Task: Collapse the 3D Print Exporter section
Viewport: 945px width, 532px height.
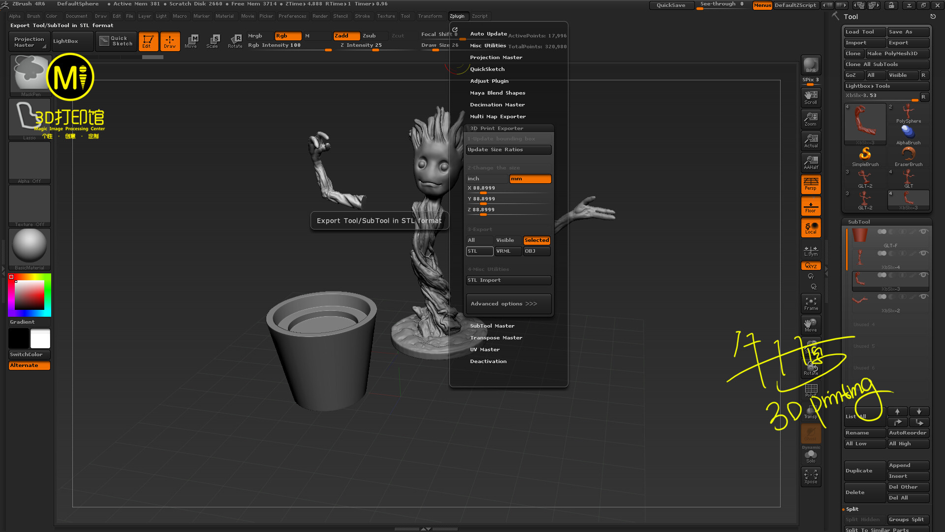Action: (x=497, y=128)
